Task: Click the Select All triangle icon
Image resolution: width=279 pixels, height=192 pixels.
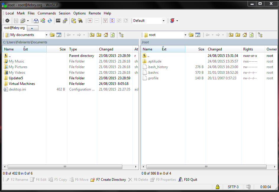Action: (x=105, y=21)
